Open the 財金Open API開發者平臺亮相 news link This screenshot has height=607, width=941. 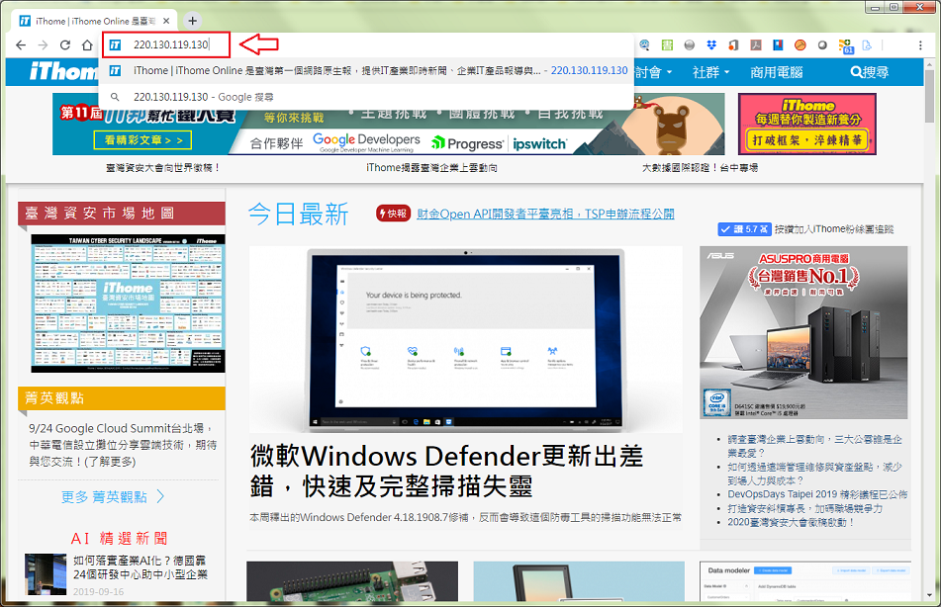(545, 215)
